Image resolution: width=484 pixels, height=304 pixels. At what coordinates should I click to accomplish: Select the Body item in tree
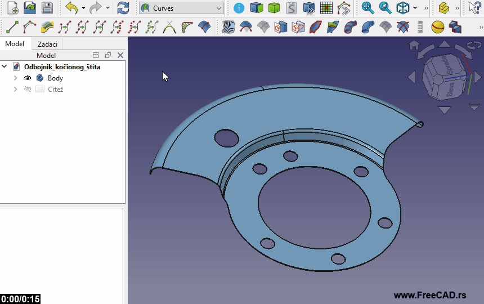(x=55, y=78)
